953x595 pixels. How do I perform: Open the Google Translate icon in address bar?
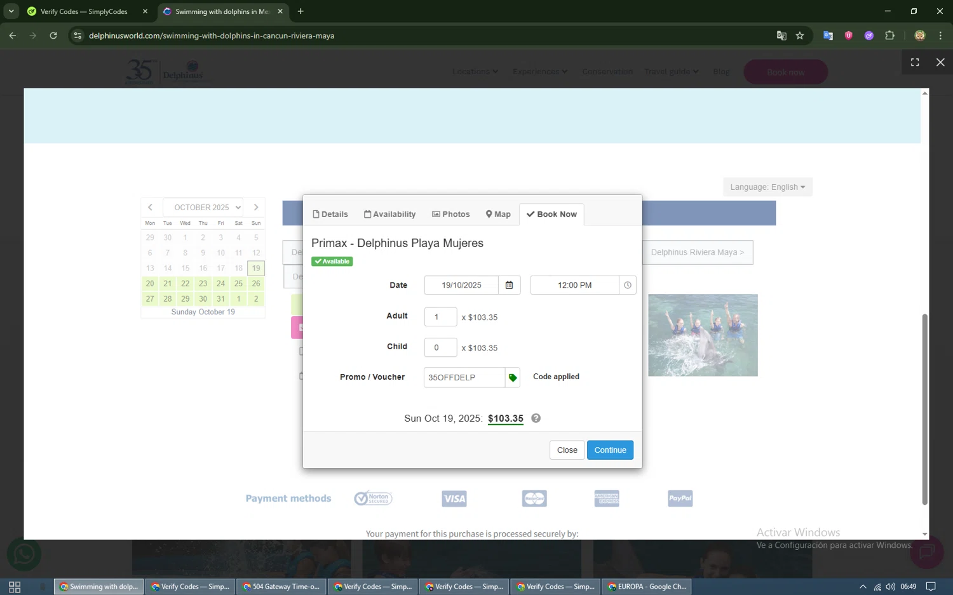click(x=781, y=36)
